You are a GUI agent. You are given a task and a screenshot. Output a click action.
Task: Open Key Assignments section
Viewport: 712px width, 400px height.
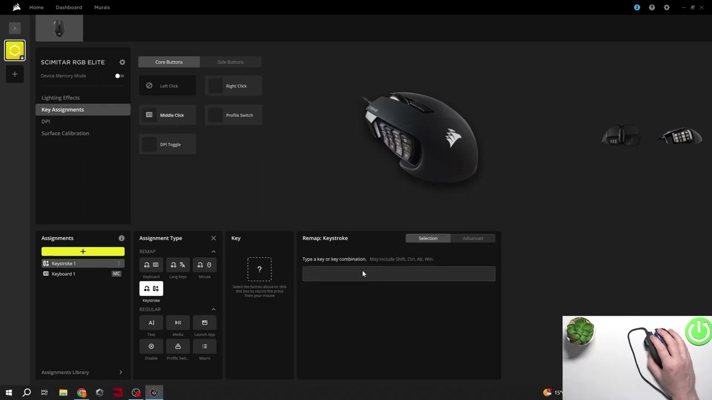click(83, 109)
